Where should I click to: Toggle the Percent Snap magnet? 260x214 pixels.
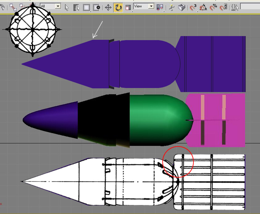(213, 8)
